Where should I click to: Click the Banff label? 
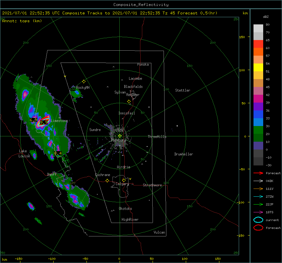52,174
